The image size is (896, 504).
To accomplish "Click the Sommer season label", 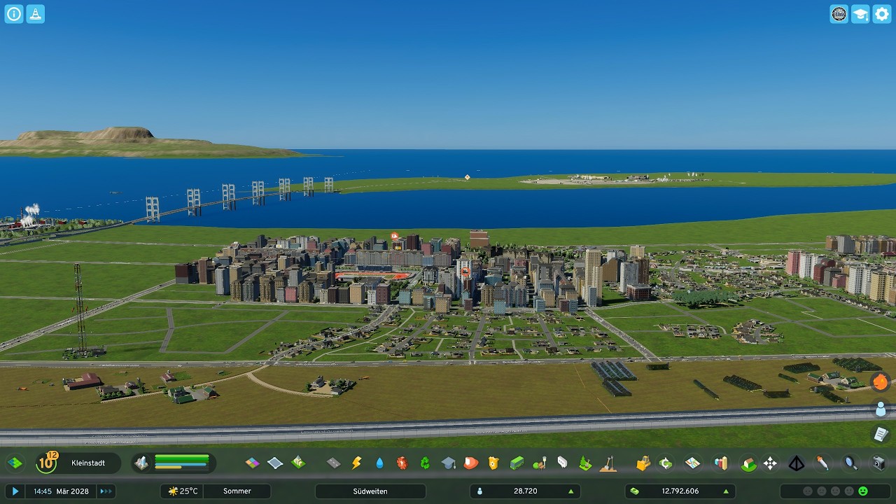I will tap(237, 491).
